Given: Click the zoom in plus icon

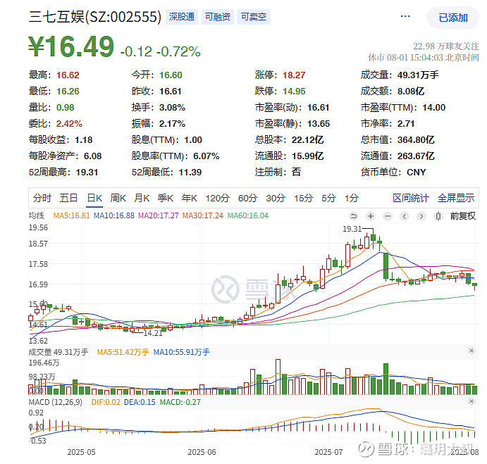Looking at the screenshot, I should tap(371, 216).
